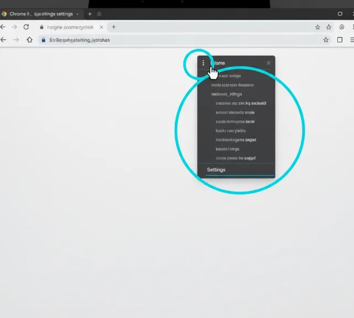Switch to the Chrome settings tab in the title bar
This screenshot has width=354, height=318.
[x=39, y=14]
